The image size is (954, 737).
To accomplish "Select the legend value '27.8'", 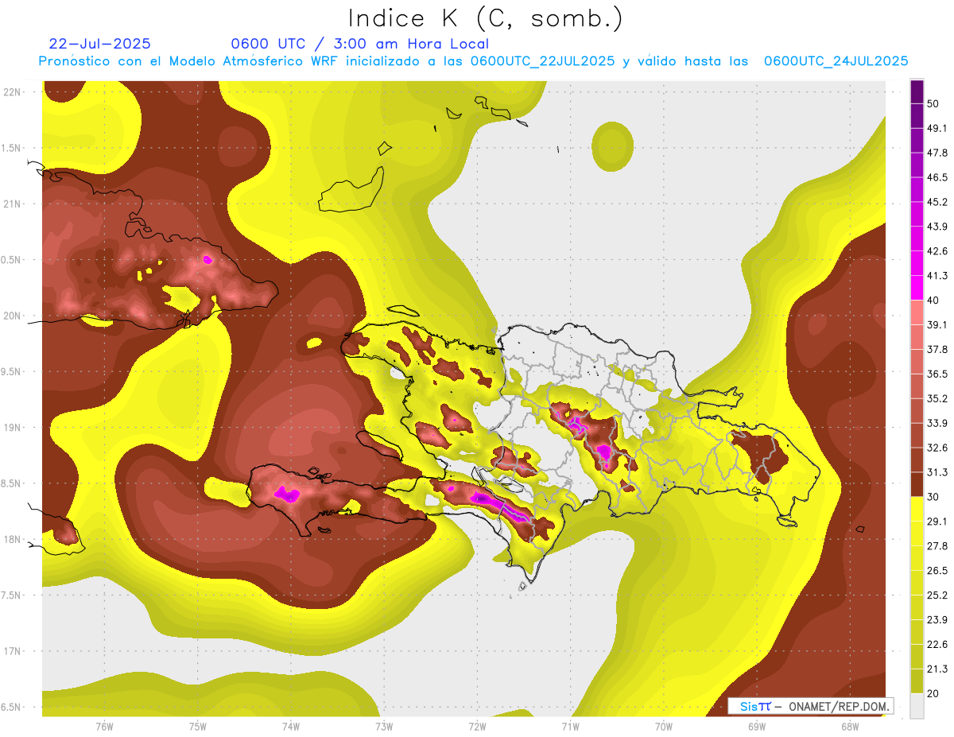I will click(x=937, y=546).
